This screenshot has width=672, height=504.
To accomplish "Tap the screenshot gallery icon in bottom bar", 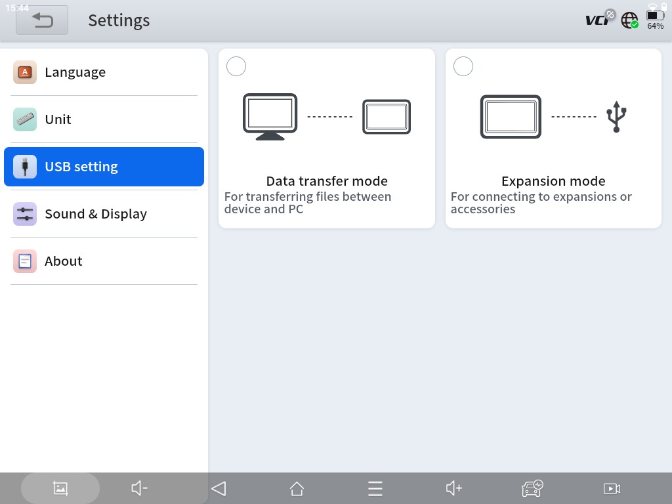I will point(60,488).
